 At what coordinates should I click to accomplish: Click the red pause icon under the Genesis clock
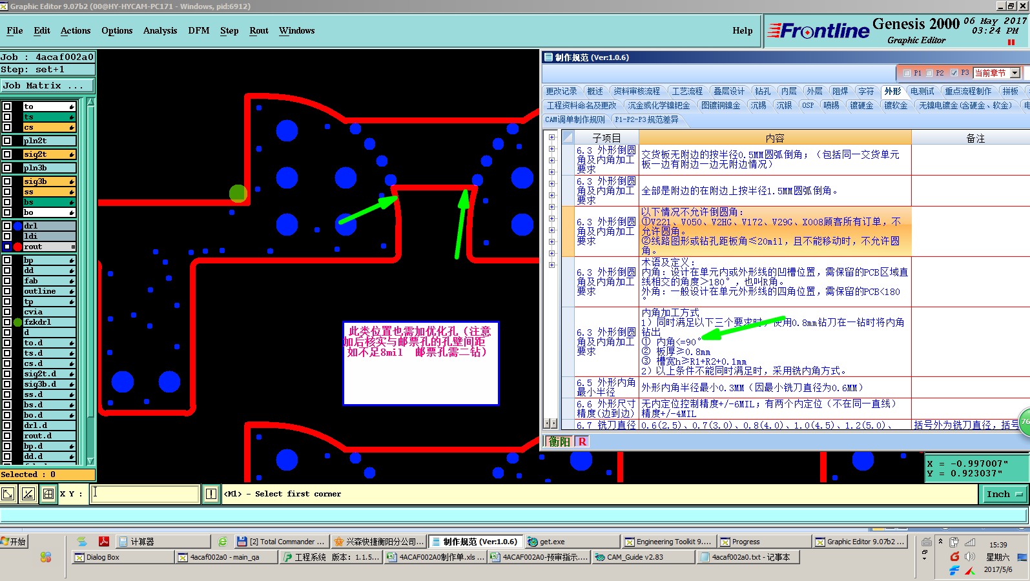(1011, 42)
